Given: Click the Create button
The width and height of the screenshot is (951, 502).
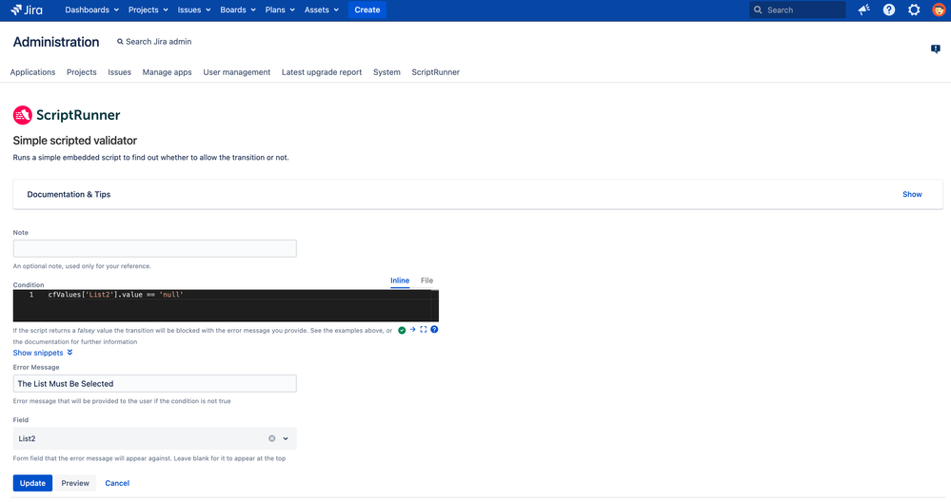Looking at the screenshot, I should [367, 10].
